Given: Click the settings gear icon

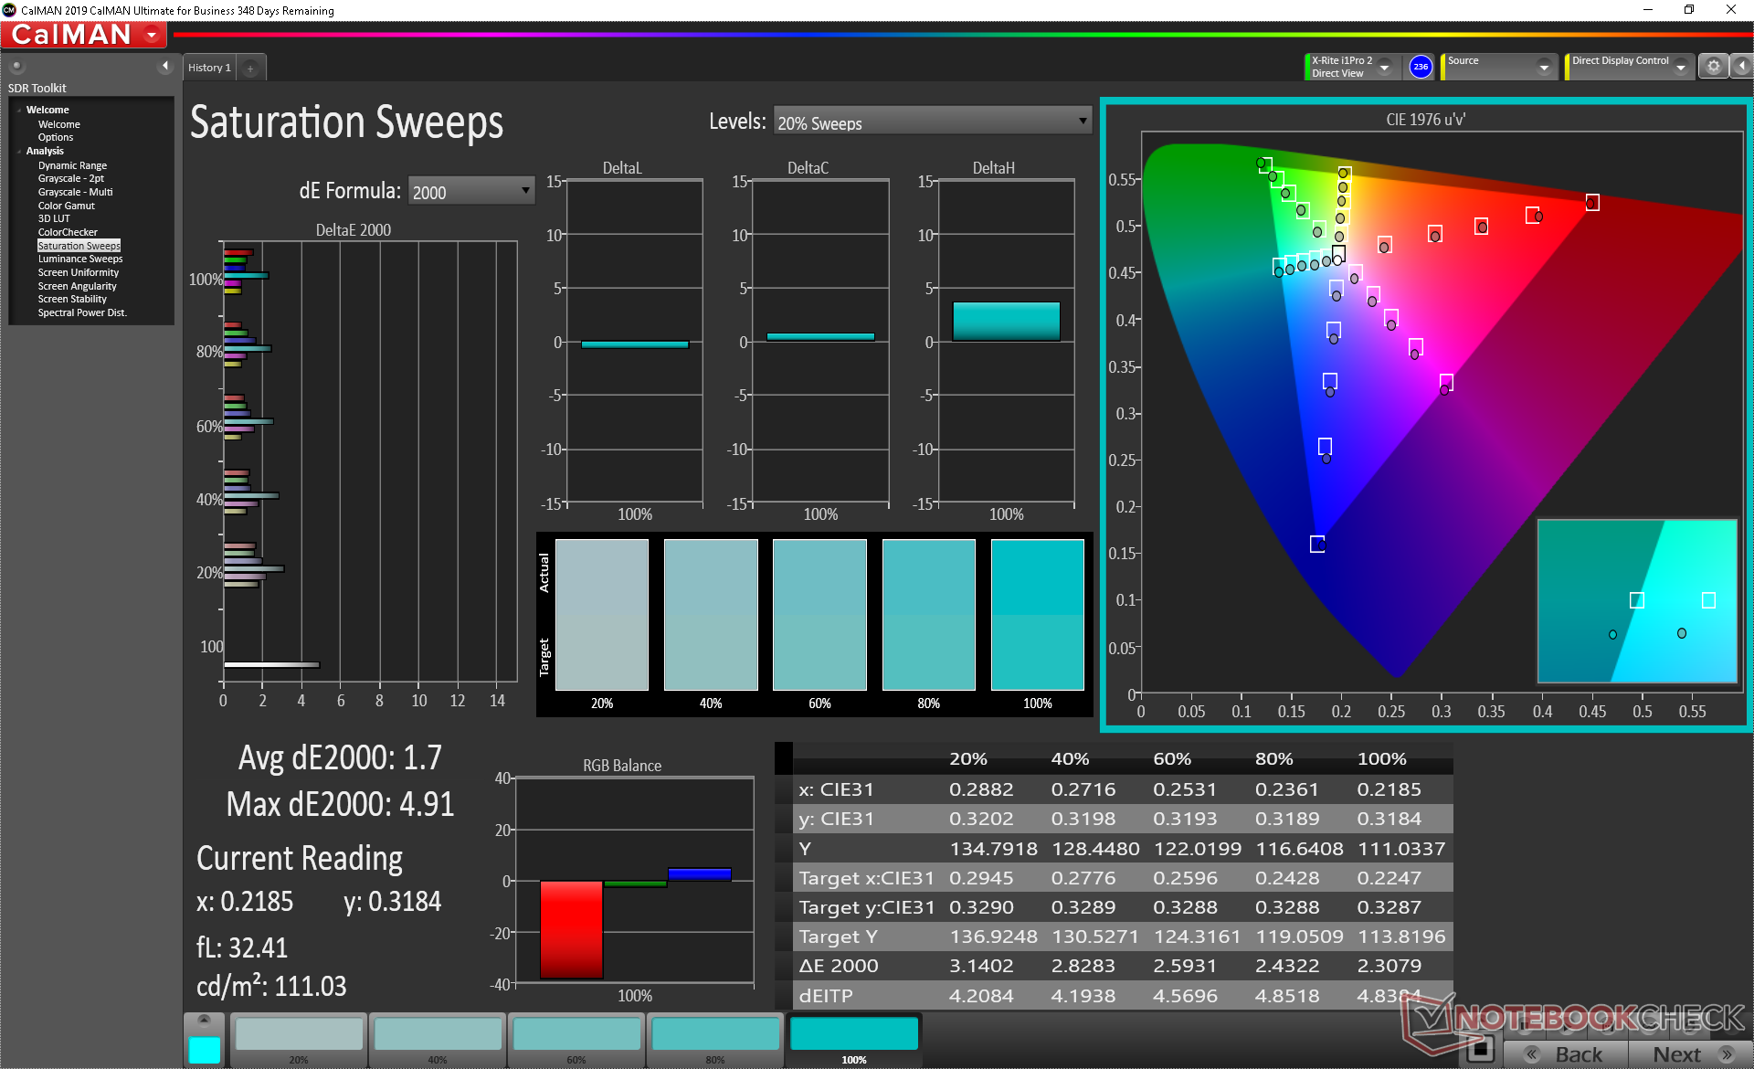Looking at the screenshot, I should coord(1713,66).
